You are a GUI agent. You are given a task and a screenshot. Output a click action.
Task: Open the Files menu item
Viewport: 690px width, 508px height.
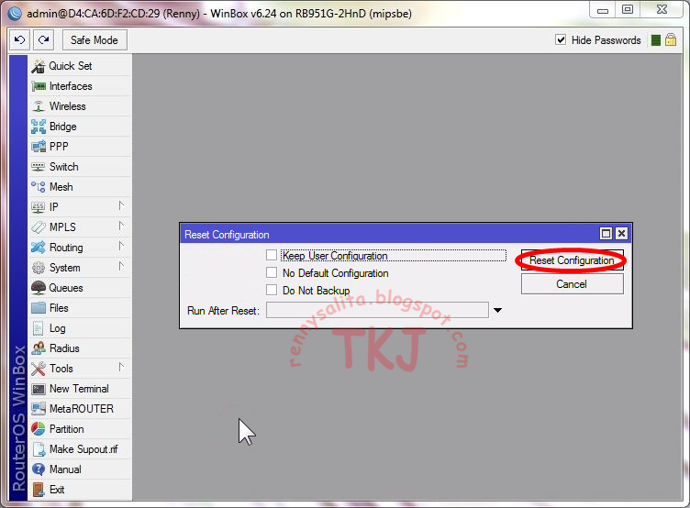click(81, 308)
